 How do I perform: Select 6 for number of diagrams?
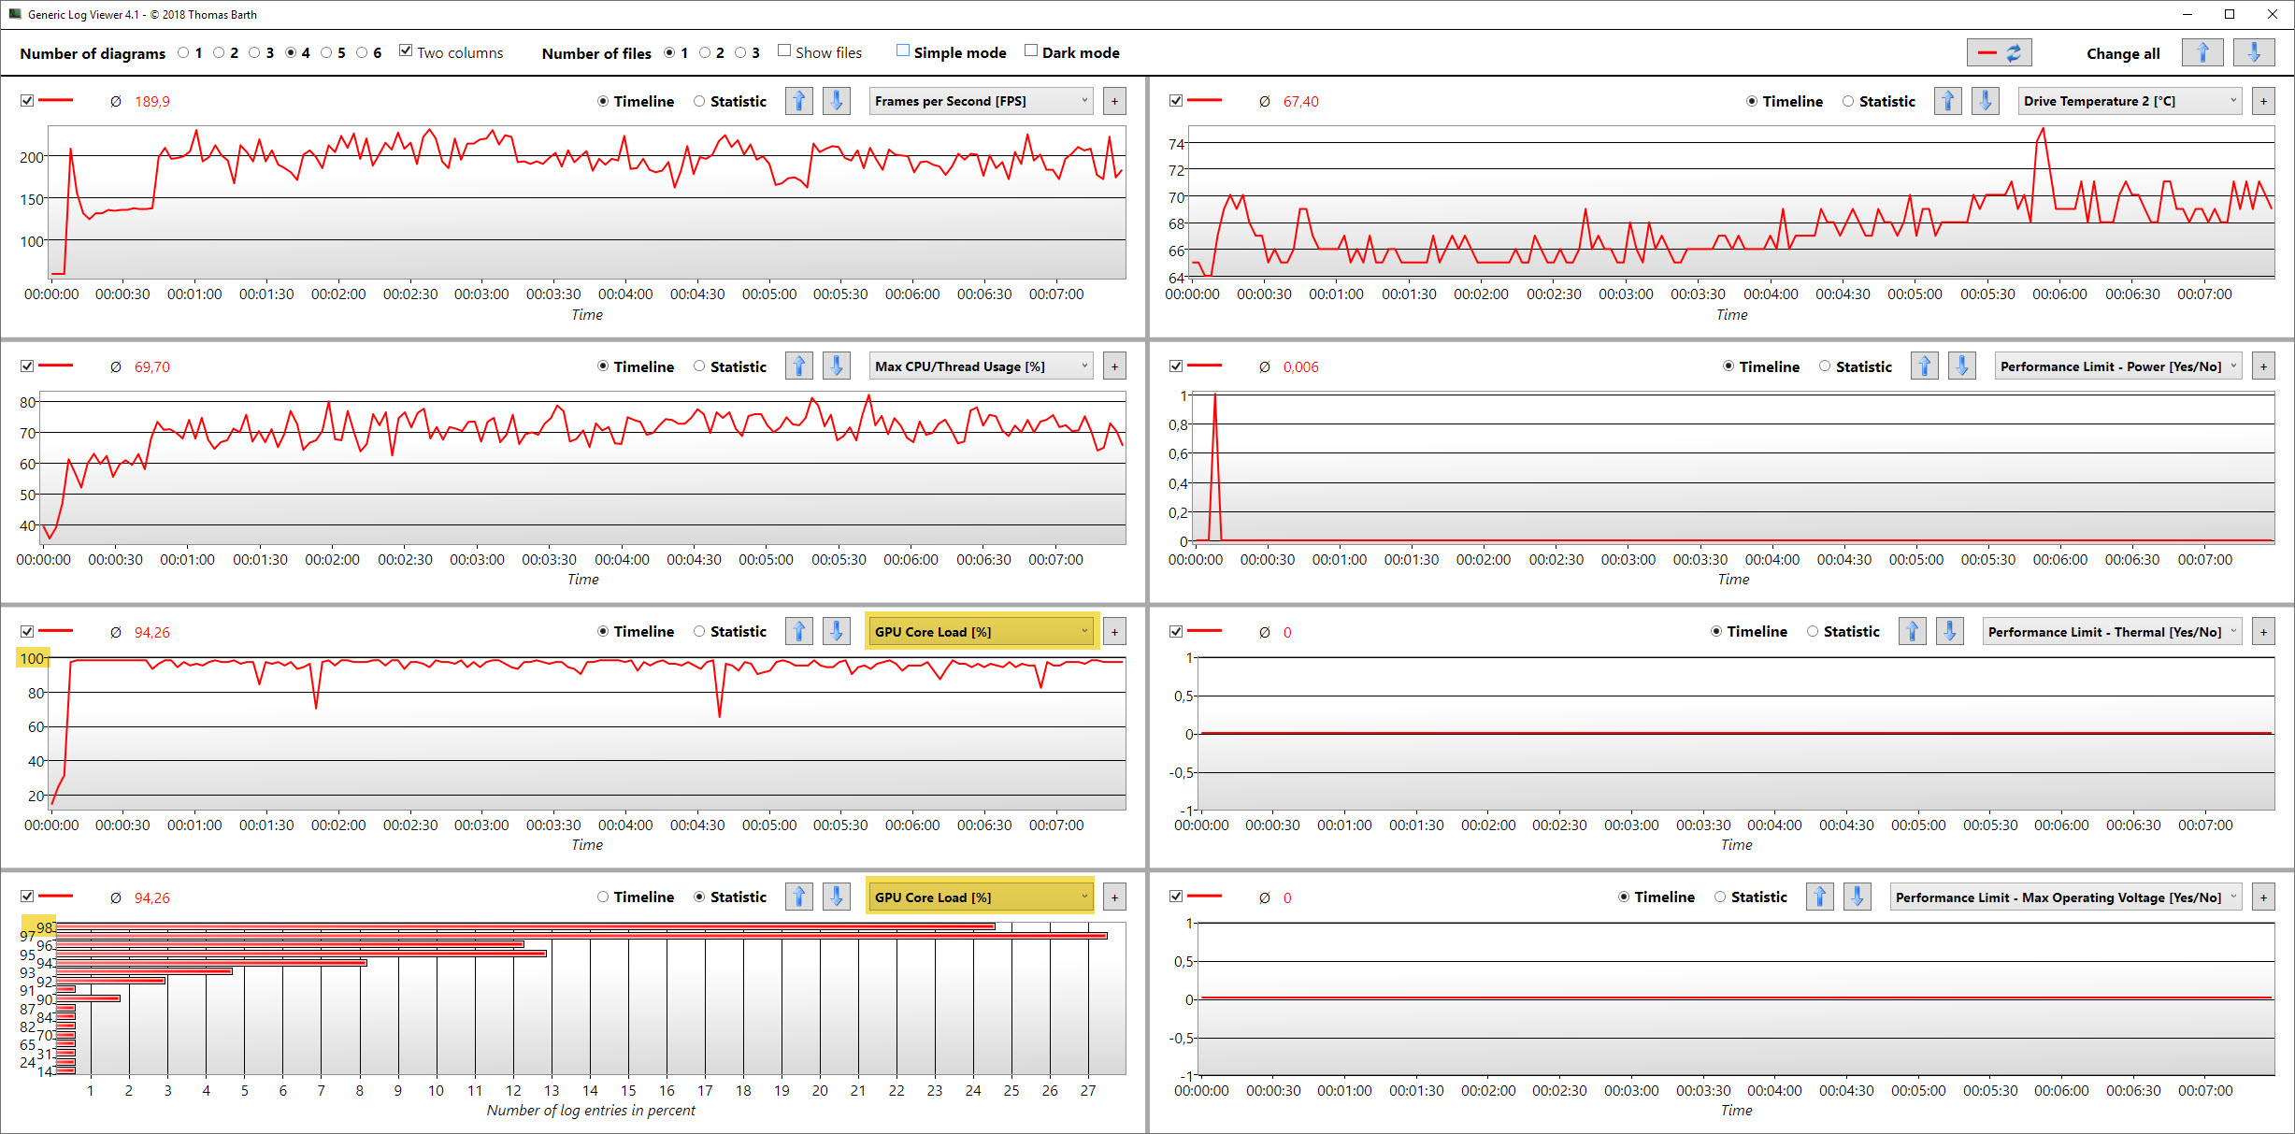(362, 53)
